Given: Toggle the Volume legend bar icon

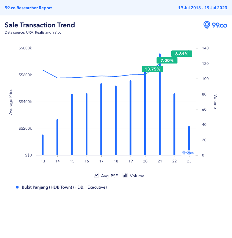Looking at the screenshot, I should (125, 176).
